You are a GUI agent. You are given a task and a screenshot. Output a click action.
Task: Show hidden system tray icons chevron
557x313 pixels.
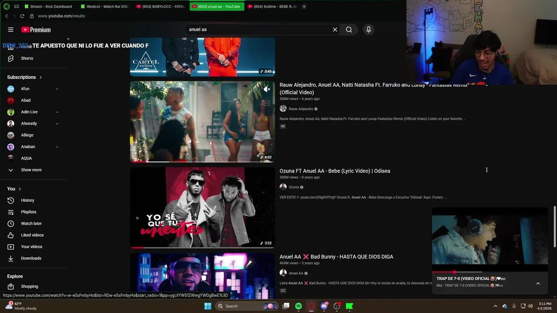[495, 306]
